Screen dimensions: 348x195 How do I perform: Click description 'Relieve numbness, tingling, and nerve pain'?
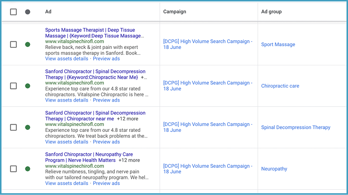97,174
